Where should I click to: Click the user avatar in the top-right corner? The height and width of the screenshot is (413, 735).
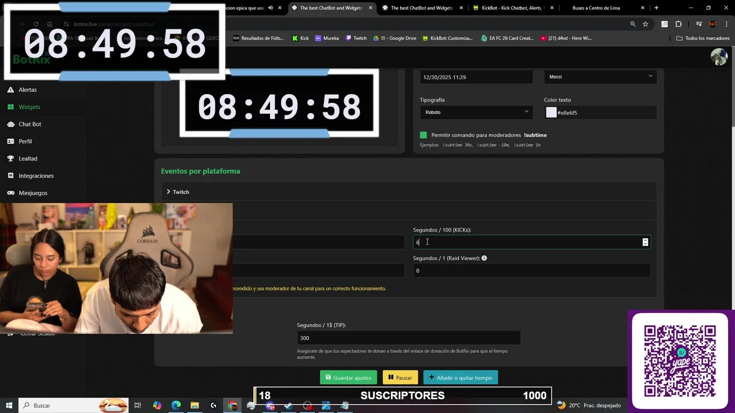click(719, 57)
